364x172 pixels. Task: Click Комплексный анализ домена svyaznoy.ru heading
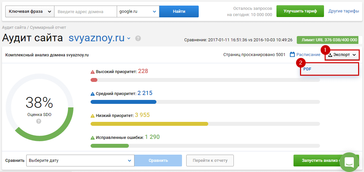pyautogui.click(x=47, y=55)
